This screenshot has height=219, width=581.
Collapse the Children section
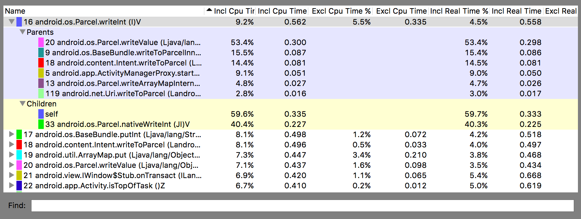pyautogui.click(x=23, y=104)
